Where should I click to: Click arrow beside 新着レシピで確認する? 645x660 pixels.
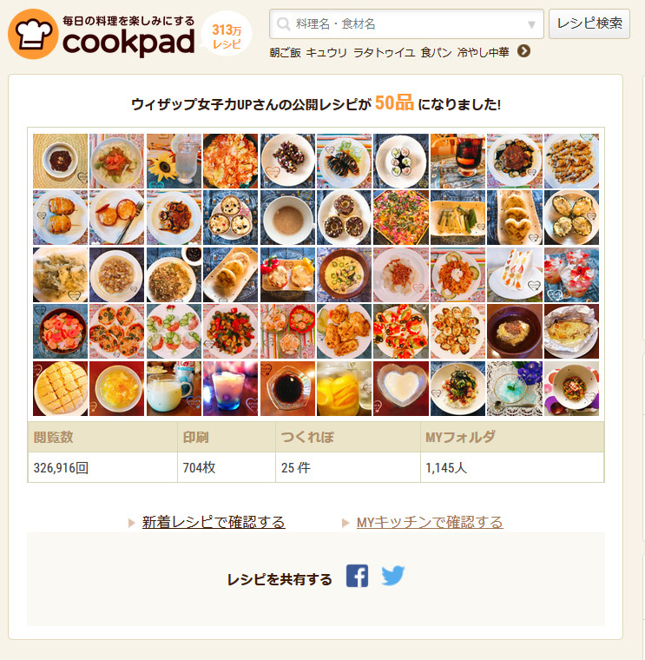[x=132, y=523]
